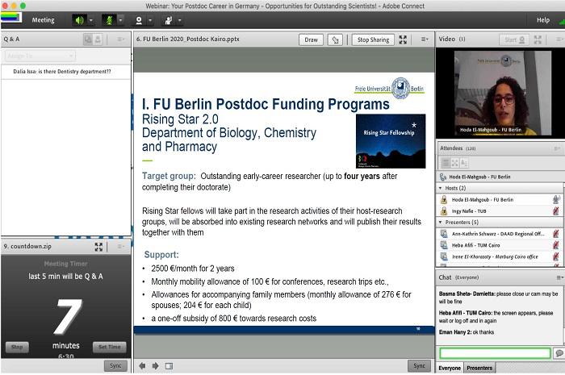This screenshot has height=375, width=565.
Task: Click the pointer tool icon beside Draw
Action: (x=335, y=40)
